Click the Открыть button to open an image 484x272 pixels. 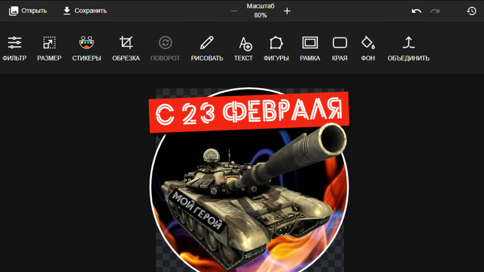(x=27, y=11)
